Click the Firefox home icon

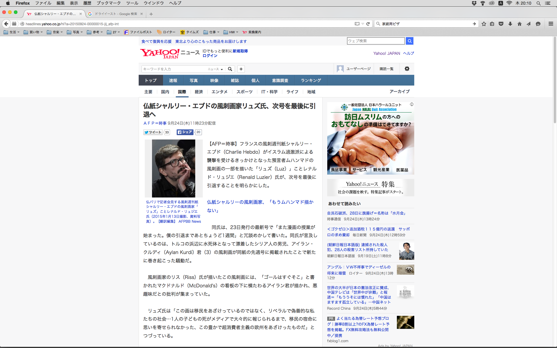click(519, 24)
